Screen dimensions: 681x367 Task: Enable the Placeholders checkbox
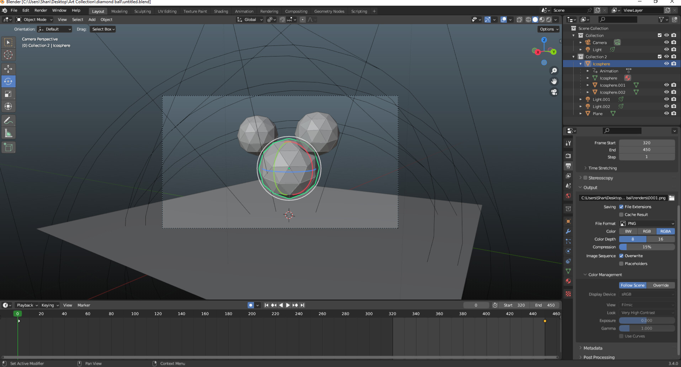[621, 264]
